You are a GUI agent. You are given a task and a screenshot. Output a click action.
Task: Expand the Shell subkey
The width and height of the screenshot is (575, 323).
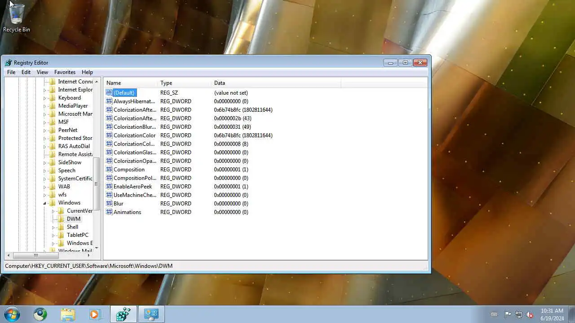pos(53,227)
